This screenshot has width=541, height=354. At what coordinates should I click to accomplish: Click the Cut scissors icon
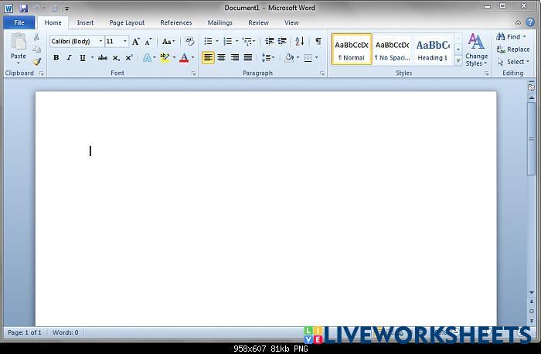[x=36, y=37]
